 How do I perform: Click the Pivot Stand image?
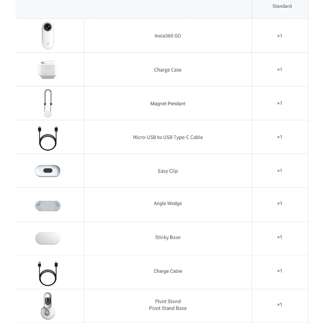click(48, 306)
